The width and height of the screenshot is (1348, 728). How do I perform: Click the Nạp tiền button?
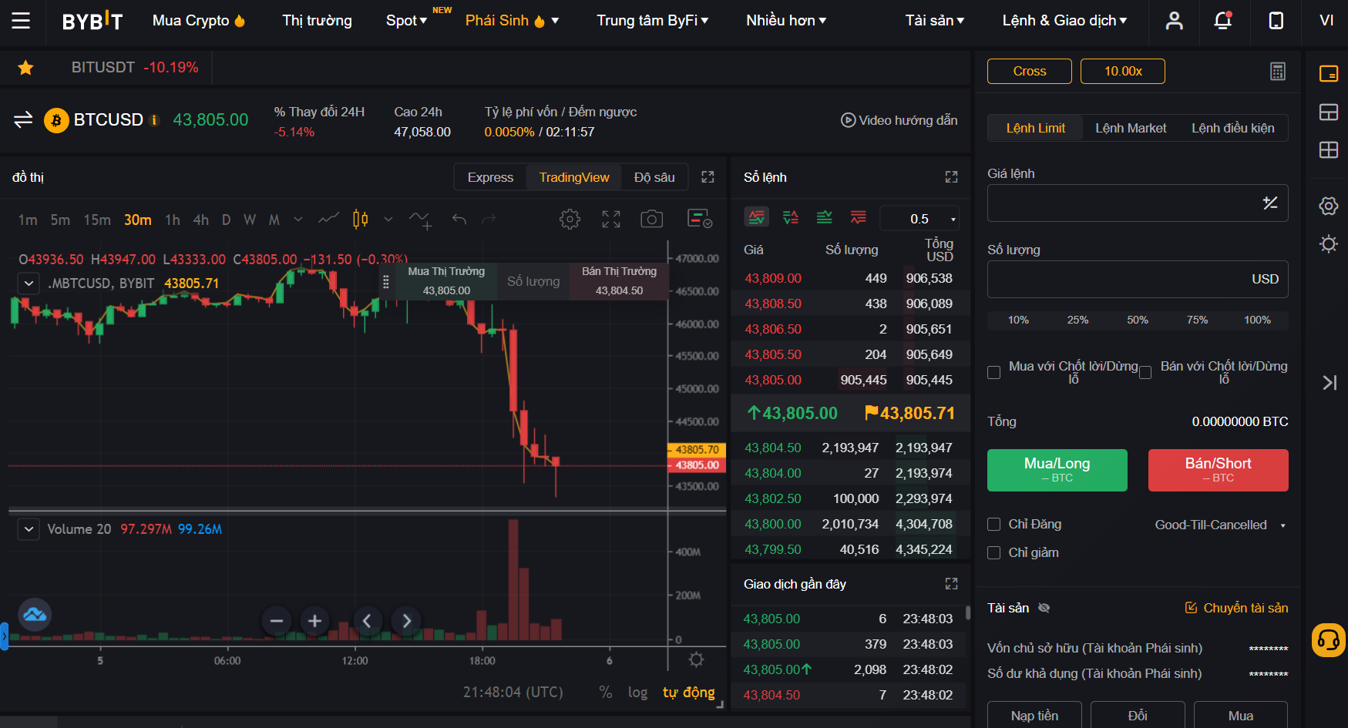point(1034,716)
